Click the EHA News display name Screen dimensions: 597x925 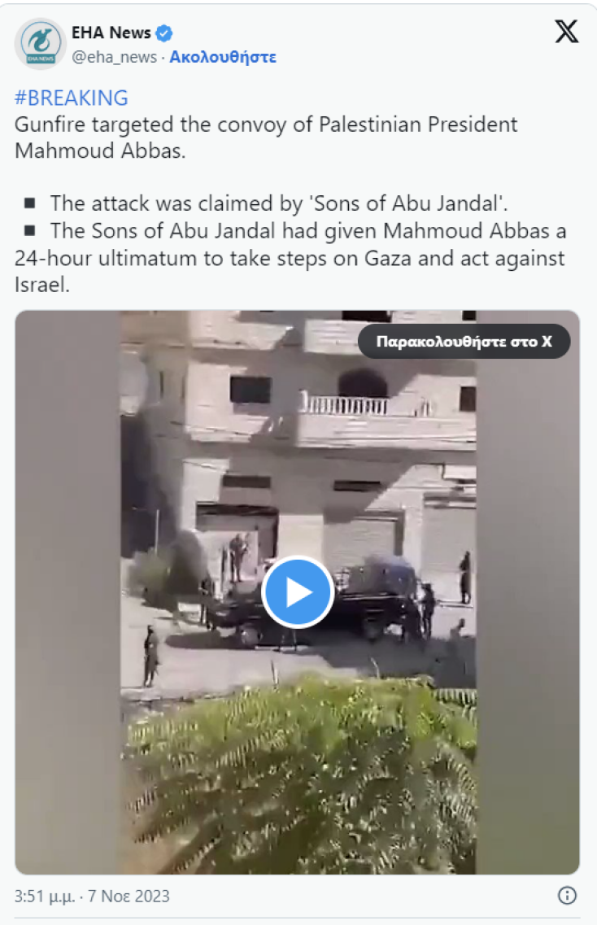point(111,33)
